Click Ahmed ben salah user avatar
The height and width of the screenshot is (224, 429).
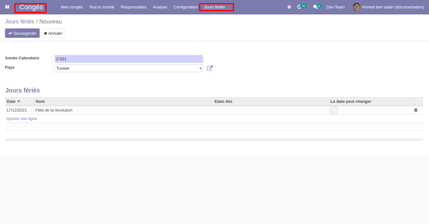point(357,7)
